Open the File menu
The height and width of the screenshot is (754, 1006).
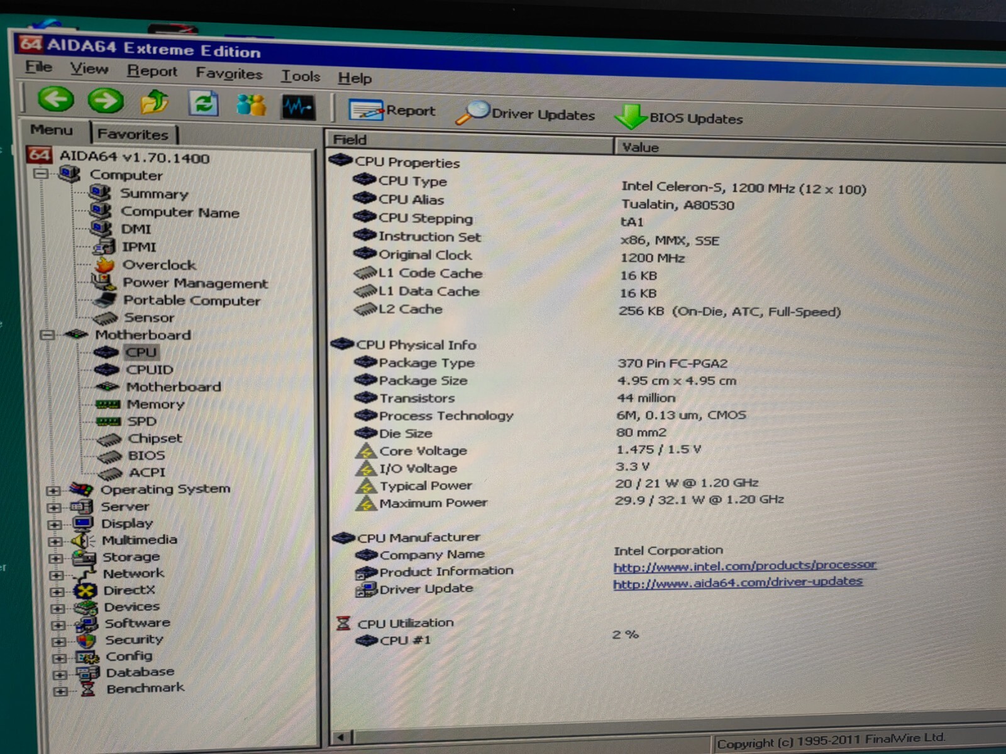coord(38,67)
